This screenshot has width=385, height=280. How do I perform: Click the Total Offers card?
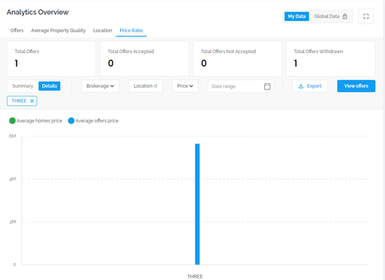coord(52,59)
